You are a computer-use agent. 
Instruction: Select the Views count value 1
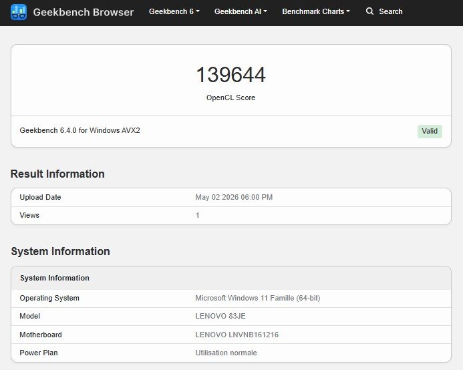[x=198, y=215]
